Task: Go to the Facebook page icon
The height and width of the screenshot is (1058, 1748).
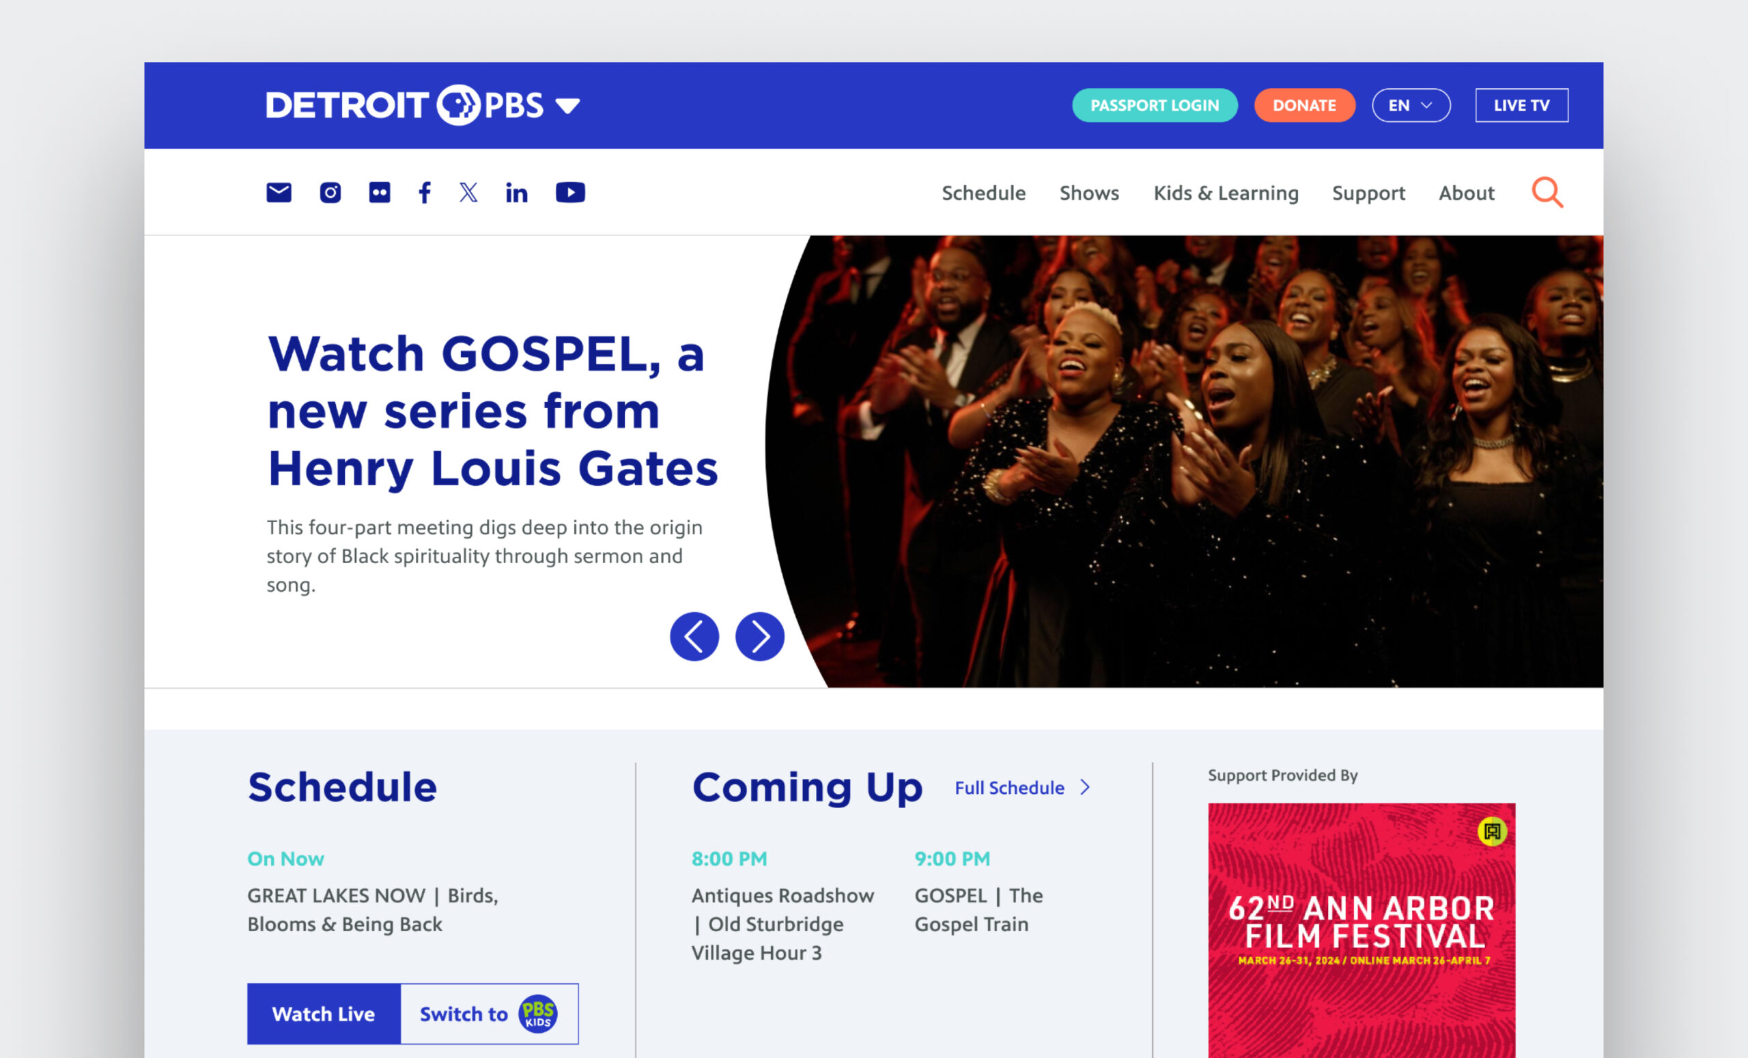Action: pyautogui.click(x=424, y=192)
